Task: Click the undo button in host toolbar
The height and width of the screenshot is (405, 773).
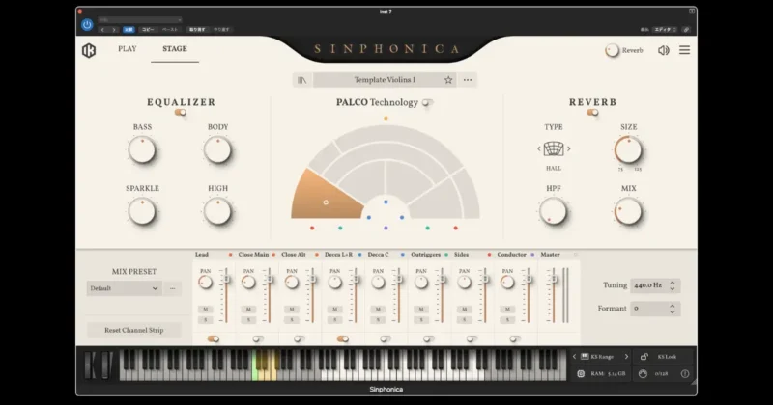Action: coord(197,30)
